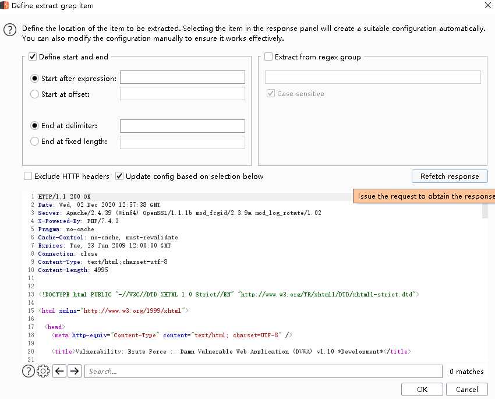Click the regex group expression input field
The height and width of the screenshot is (399, 495).
tap(373, 77)
